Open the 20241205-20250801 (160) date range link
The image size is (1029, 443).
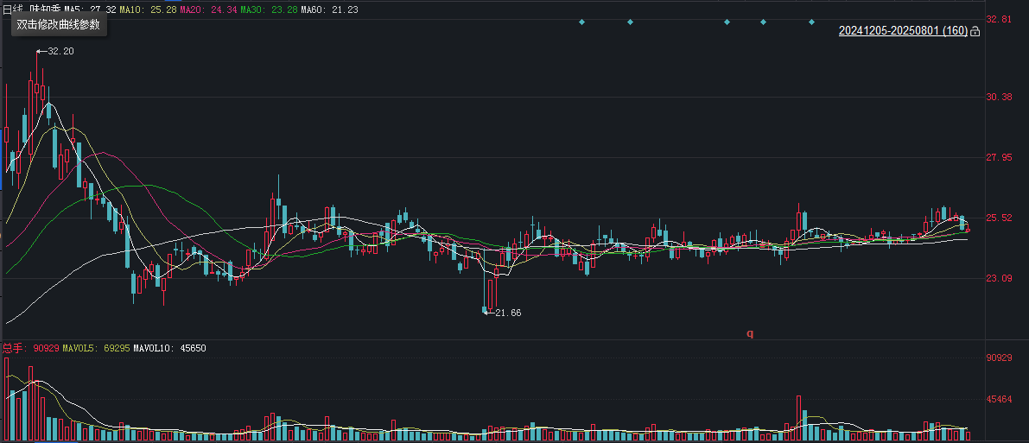point(903,31)
